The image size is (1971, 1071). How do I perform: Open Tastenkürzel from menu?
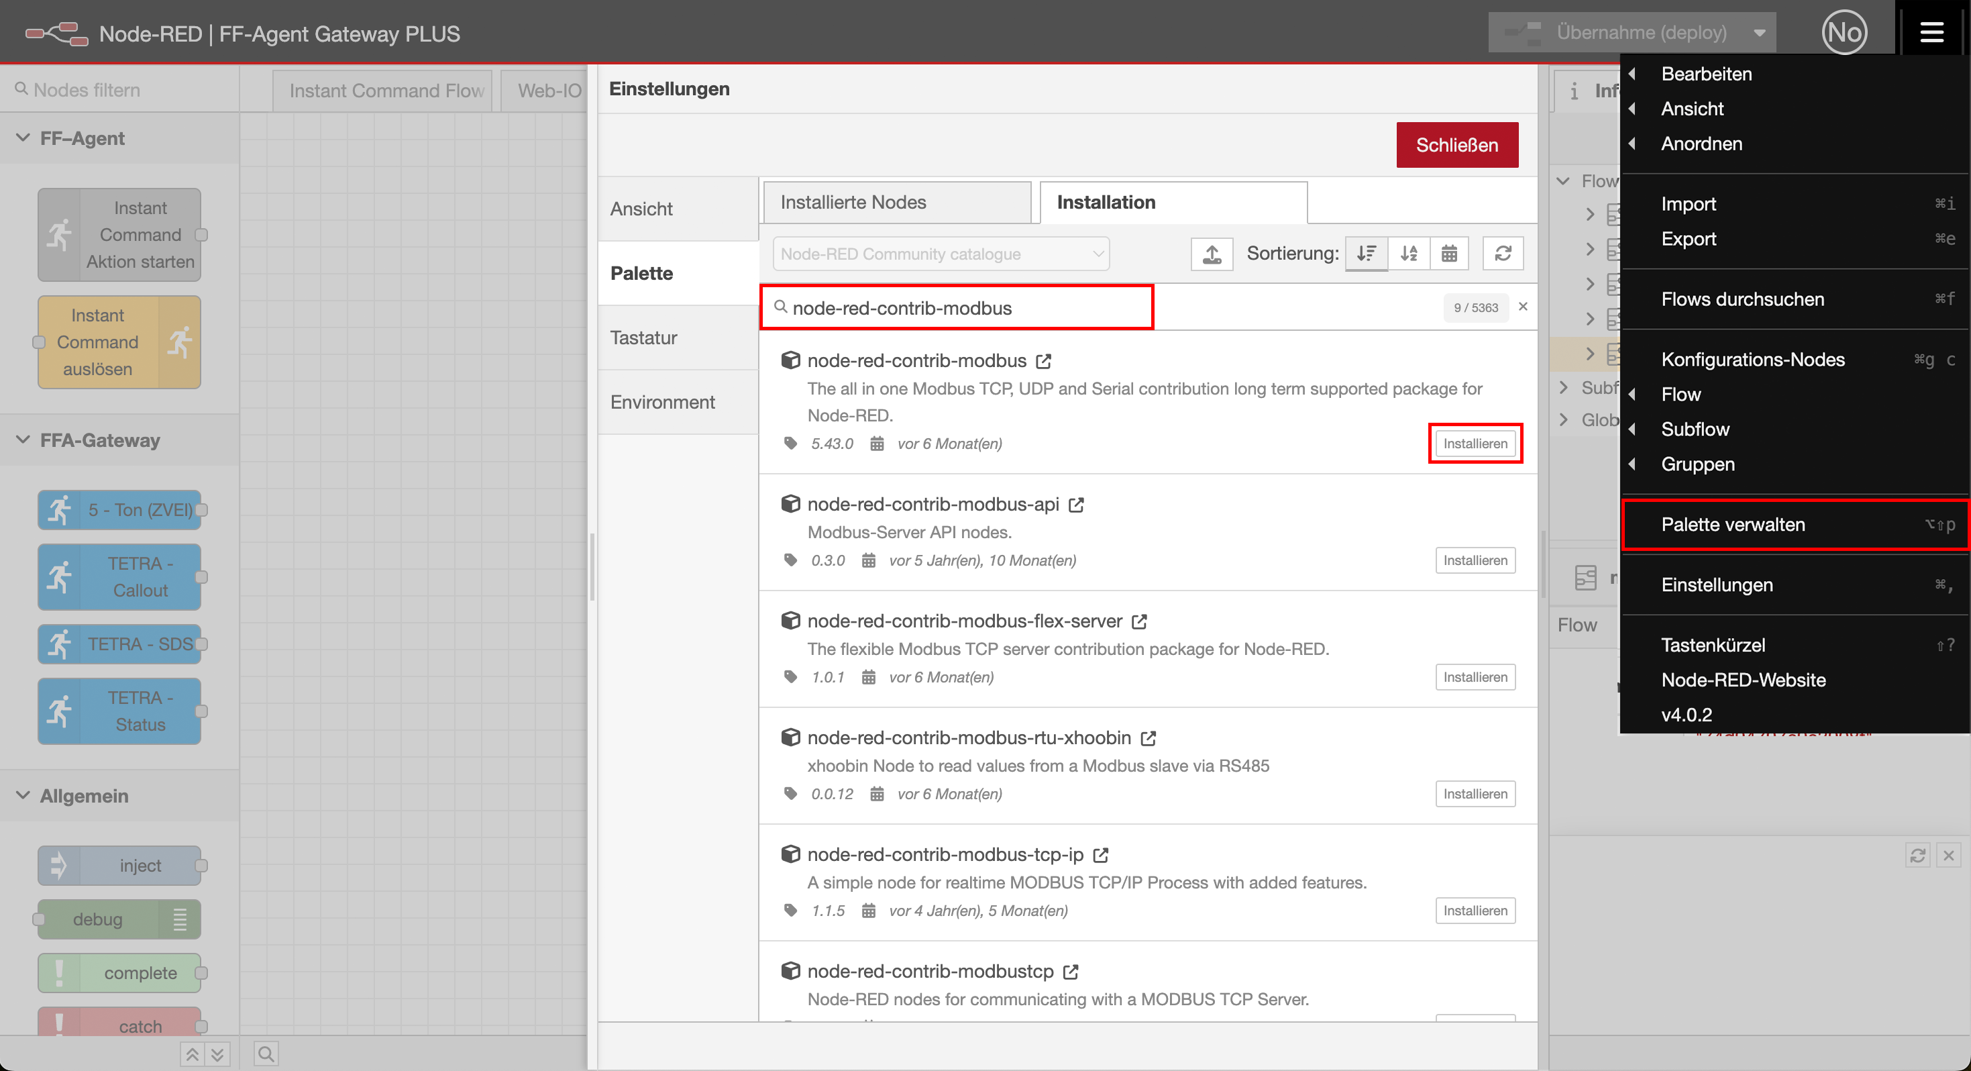coord(1795,645)
